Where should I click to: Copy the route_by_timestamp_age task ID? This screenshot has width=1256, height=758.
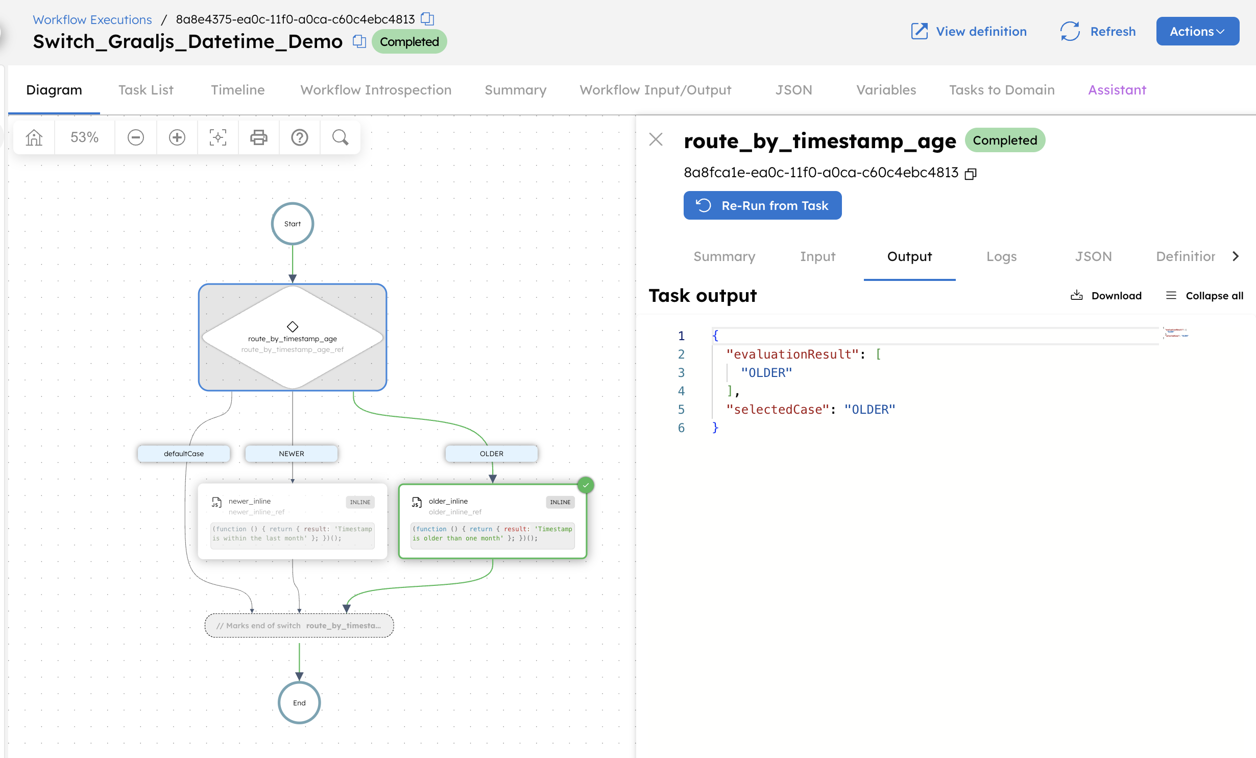[971, 174]
